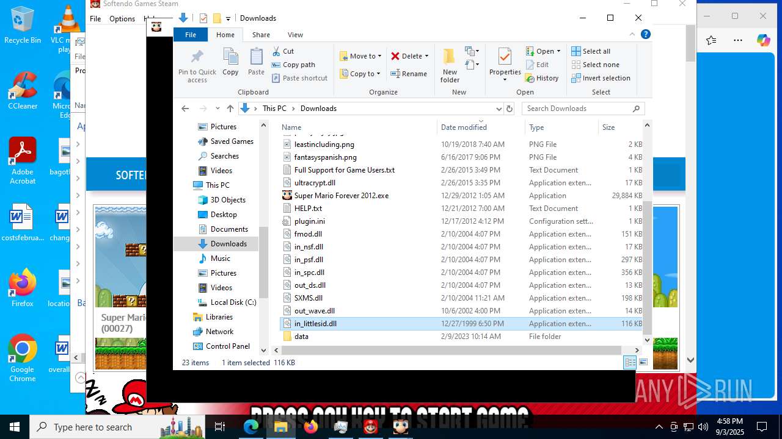Screen dimensions: 782x439
Task: Click the file list horizontal scrollbar
Action: 452,350
